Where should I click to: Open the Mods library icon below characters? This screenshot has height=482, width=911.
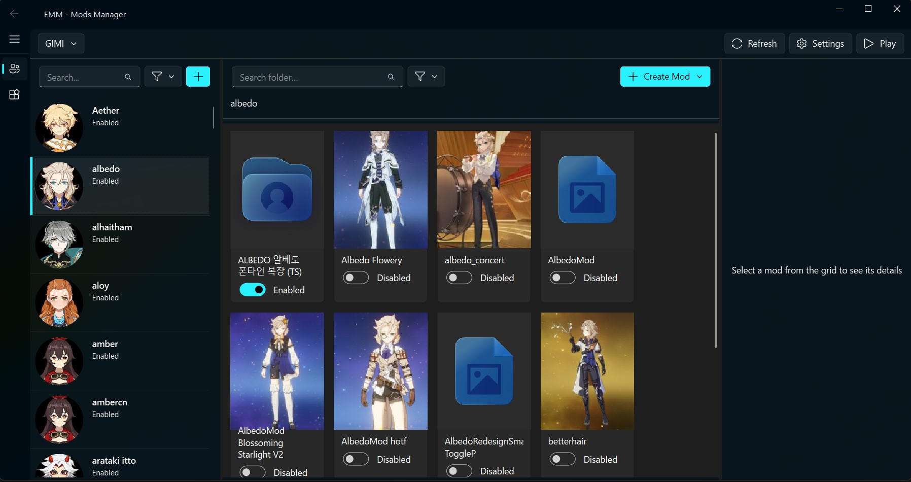coord(14,94)
